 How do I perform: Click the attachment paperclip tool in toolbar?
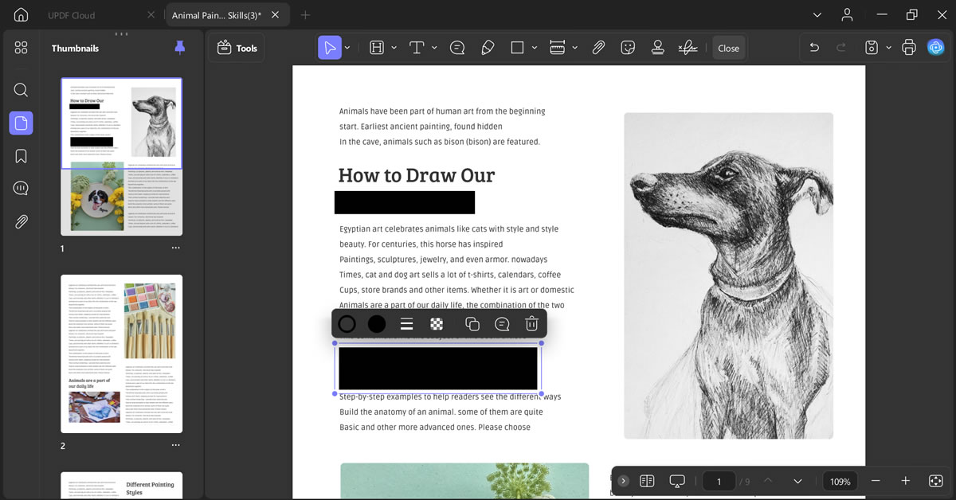click(x=598, y=48)
